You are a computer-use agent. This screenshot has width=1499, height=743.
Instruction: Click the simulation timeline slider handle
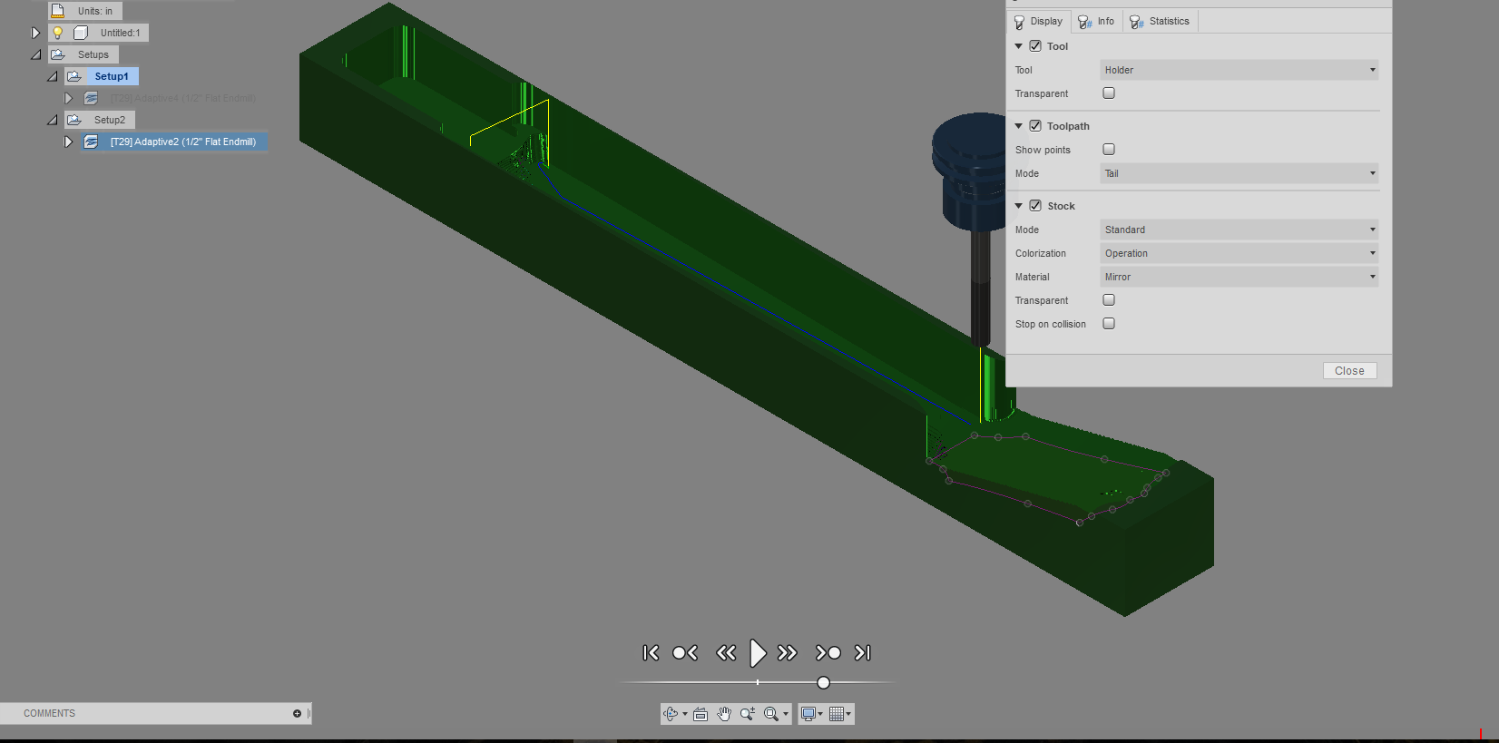pos(823,682)
